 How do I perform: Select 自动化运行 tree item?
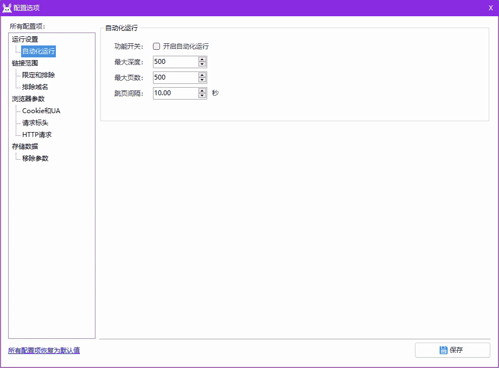[x=39, y=51]
